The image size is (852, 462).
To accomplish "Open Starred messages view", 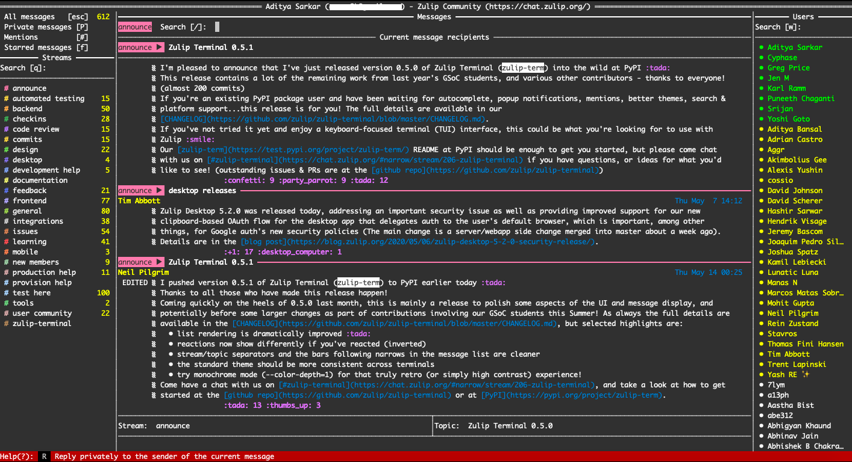I will tap(46, 48).
